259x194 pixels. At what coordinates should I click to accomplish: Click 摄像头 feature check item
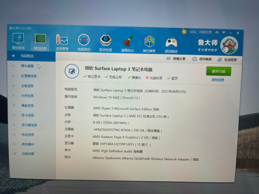(134, 77)
